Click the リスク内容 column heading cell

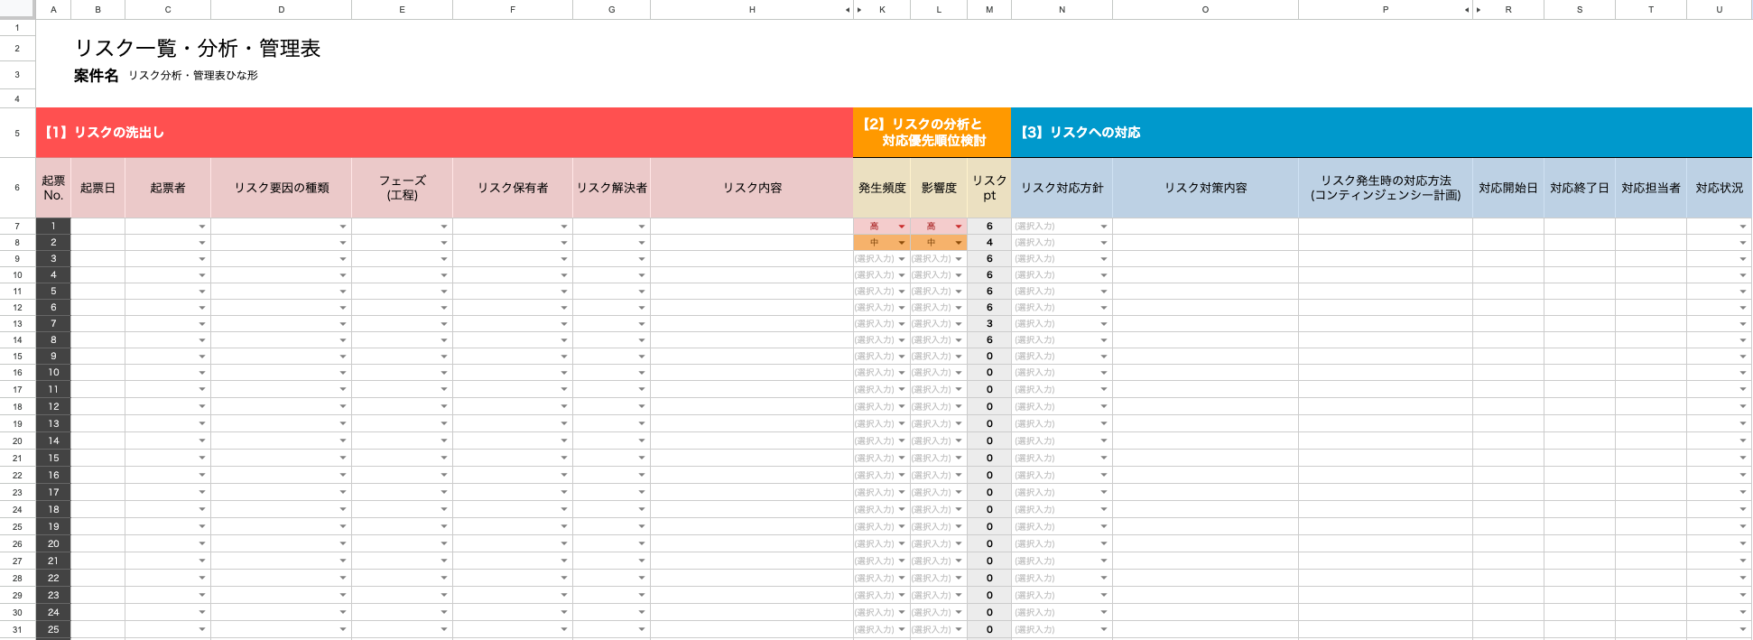[751, 188]
